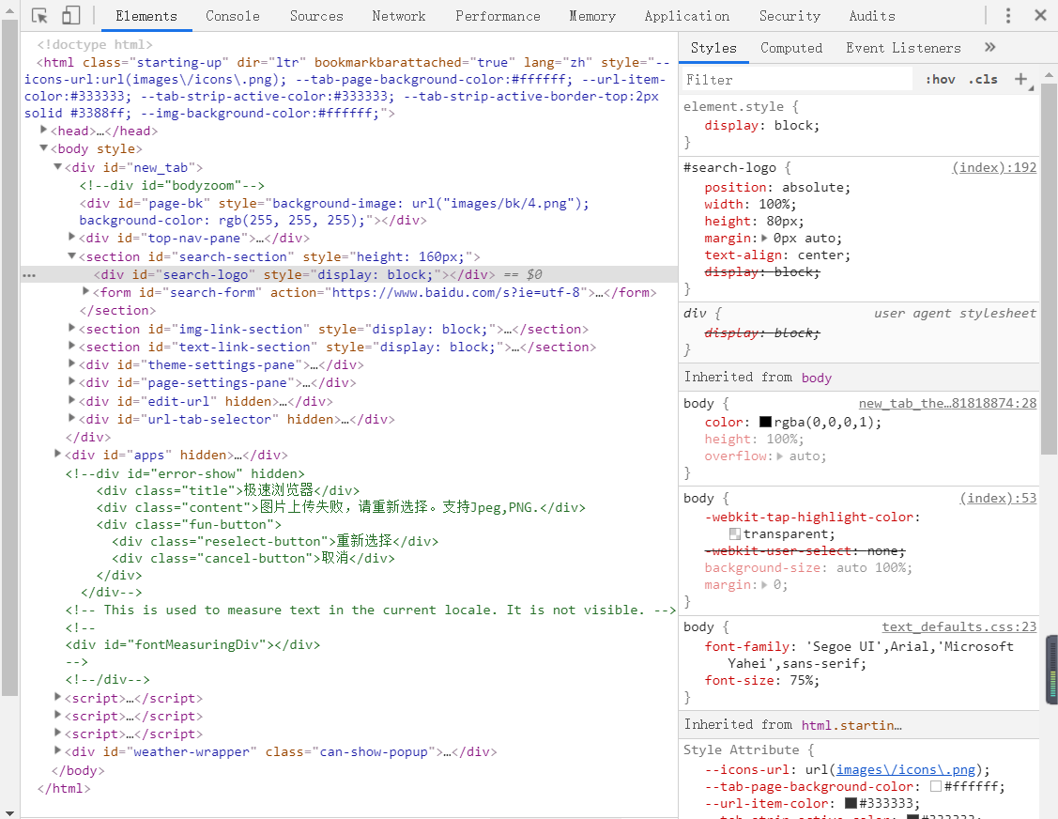Select the Styles pane tab

click(x=713, y=48)
